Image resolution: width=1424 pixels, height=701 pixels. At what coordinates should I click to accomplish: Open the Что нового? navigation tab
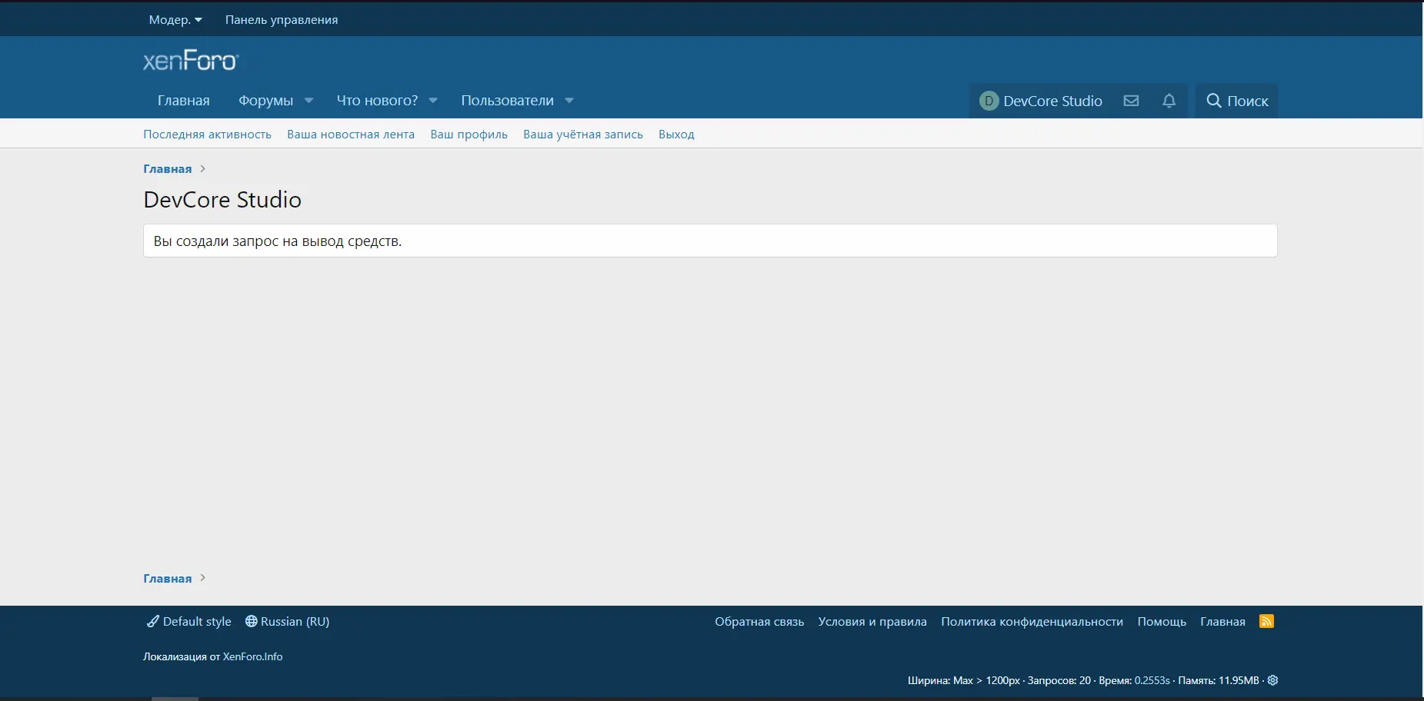377,101
